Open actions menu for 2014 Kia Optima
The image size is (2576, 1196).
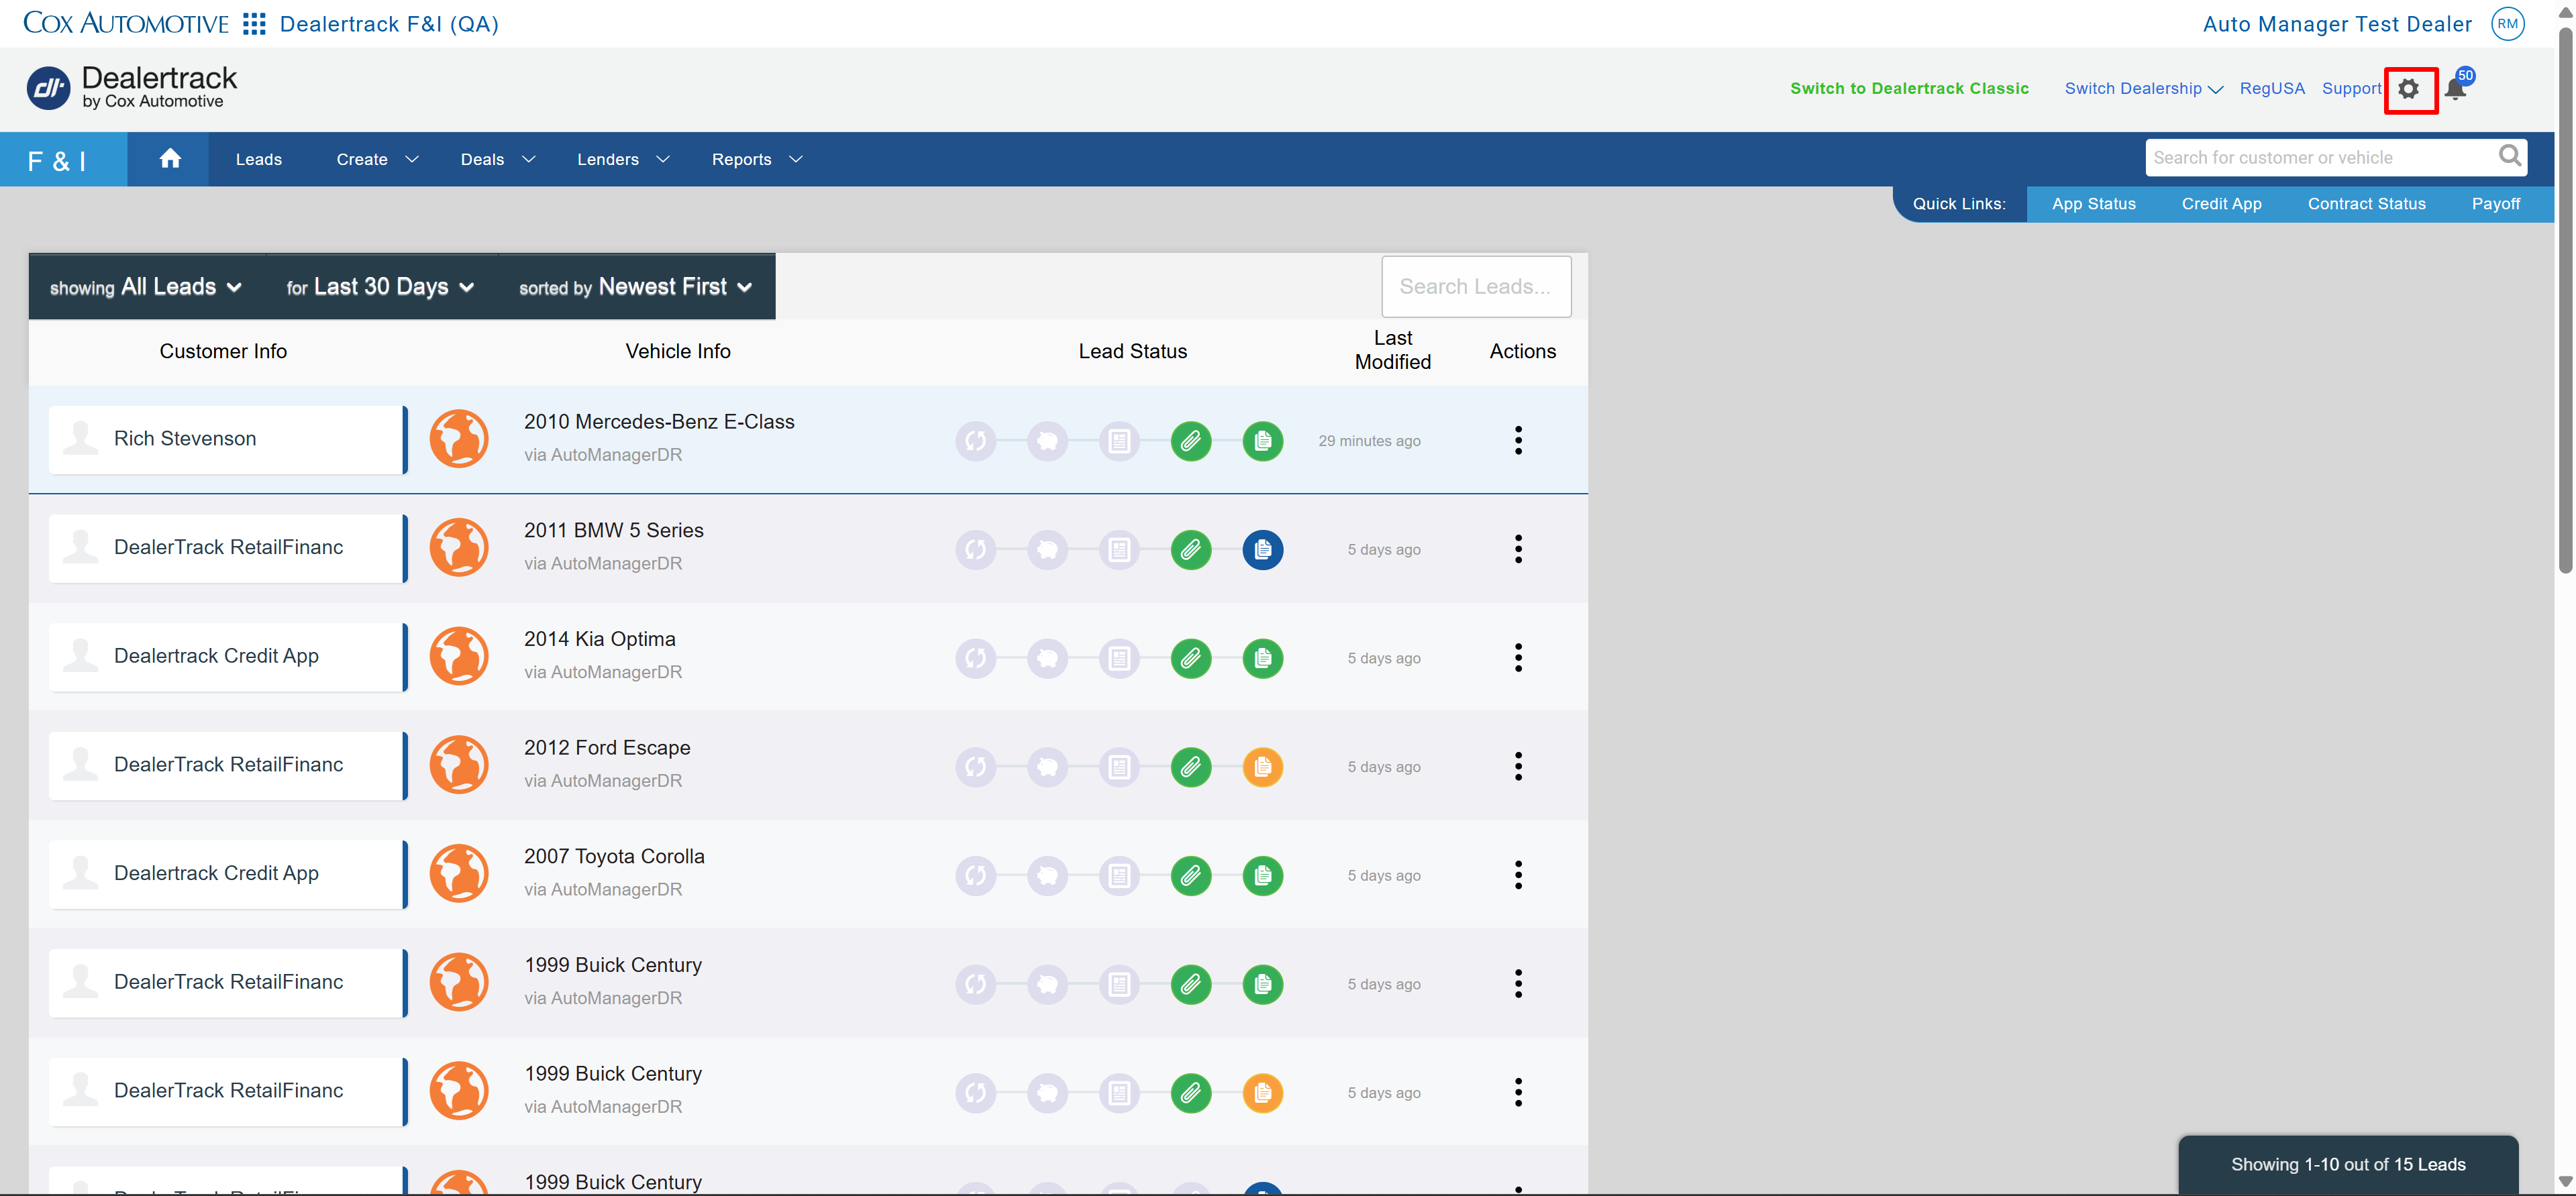[x=1518, y=658]
